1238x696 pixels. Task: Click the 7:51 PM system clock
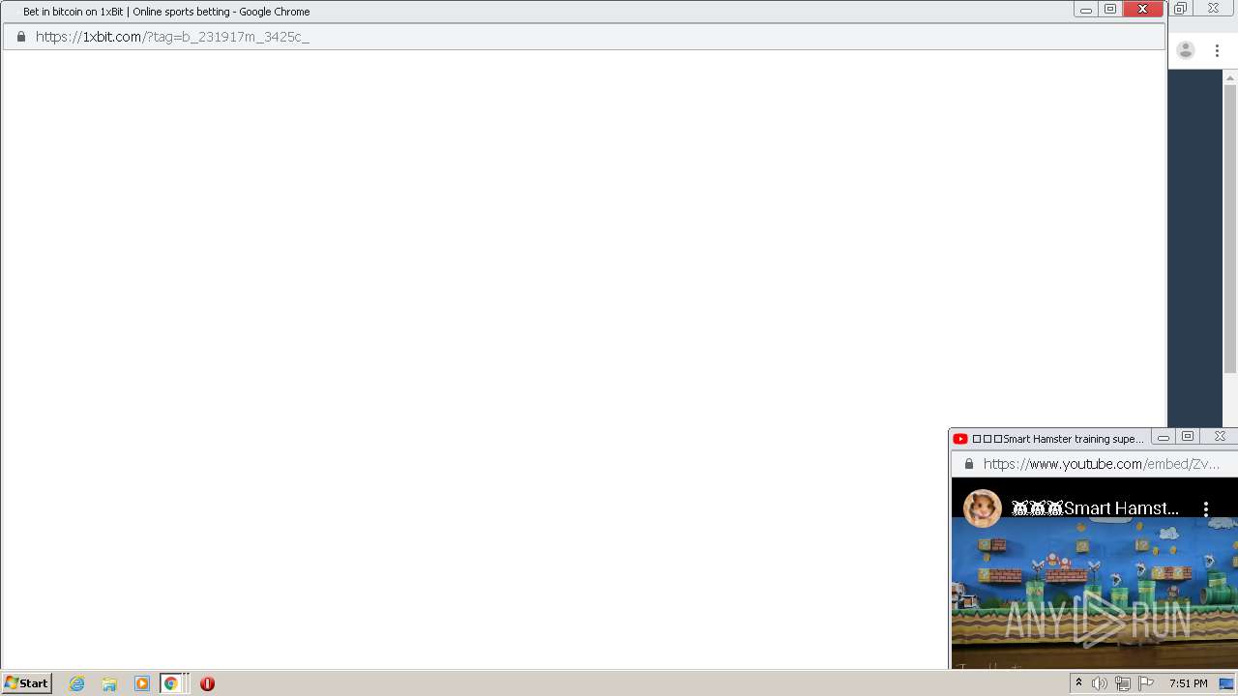click(1188, 683)
